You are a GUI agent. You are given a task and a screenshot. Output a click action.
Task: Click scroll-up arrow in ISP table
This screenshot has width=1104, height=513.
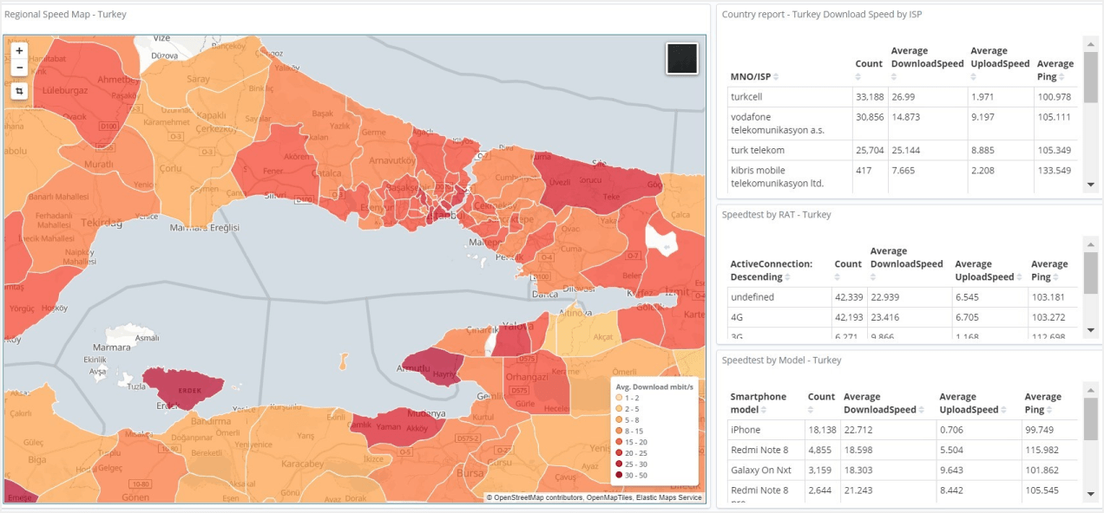pos(1091,44)
